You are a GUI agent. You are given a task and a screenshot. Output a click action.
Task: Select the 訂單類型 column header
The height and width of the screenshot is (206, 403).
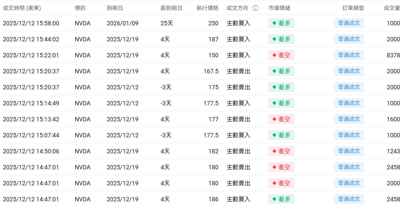pos(353,8)
